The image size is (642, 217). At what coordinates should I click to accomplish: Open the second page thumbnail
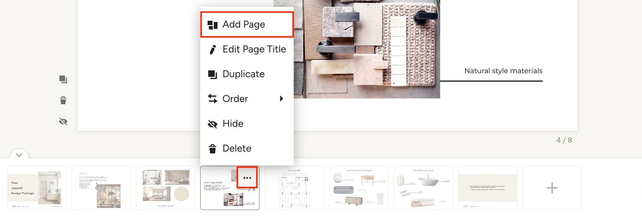click(101, 188)
